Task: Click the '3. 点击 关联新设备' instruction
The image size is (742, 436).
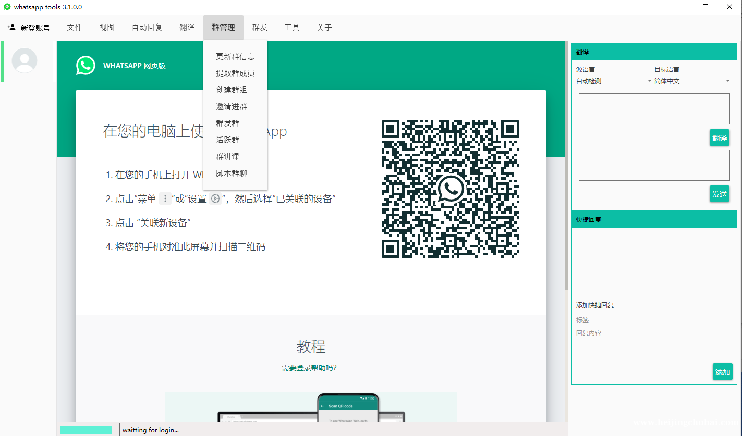Action: pyautogui.click(x=148, y=222)
